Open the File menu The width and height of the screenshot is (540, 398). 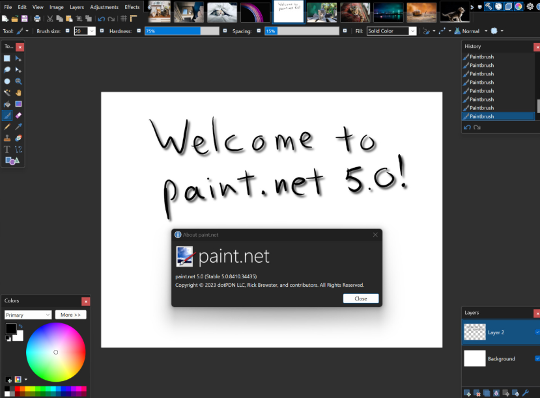click(8, 7)
